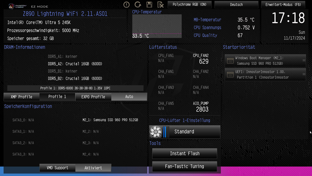Viewport: 312px width, 176px height.
Task: Select Windows Boot Manager boot entry
Action: 265,61
